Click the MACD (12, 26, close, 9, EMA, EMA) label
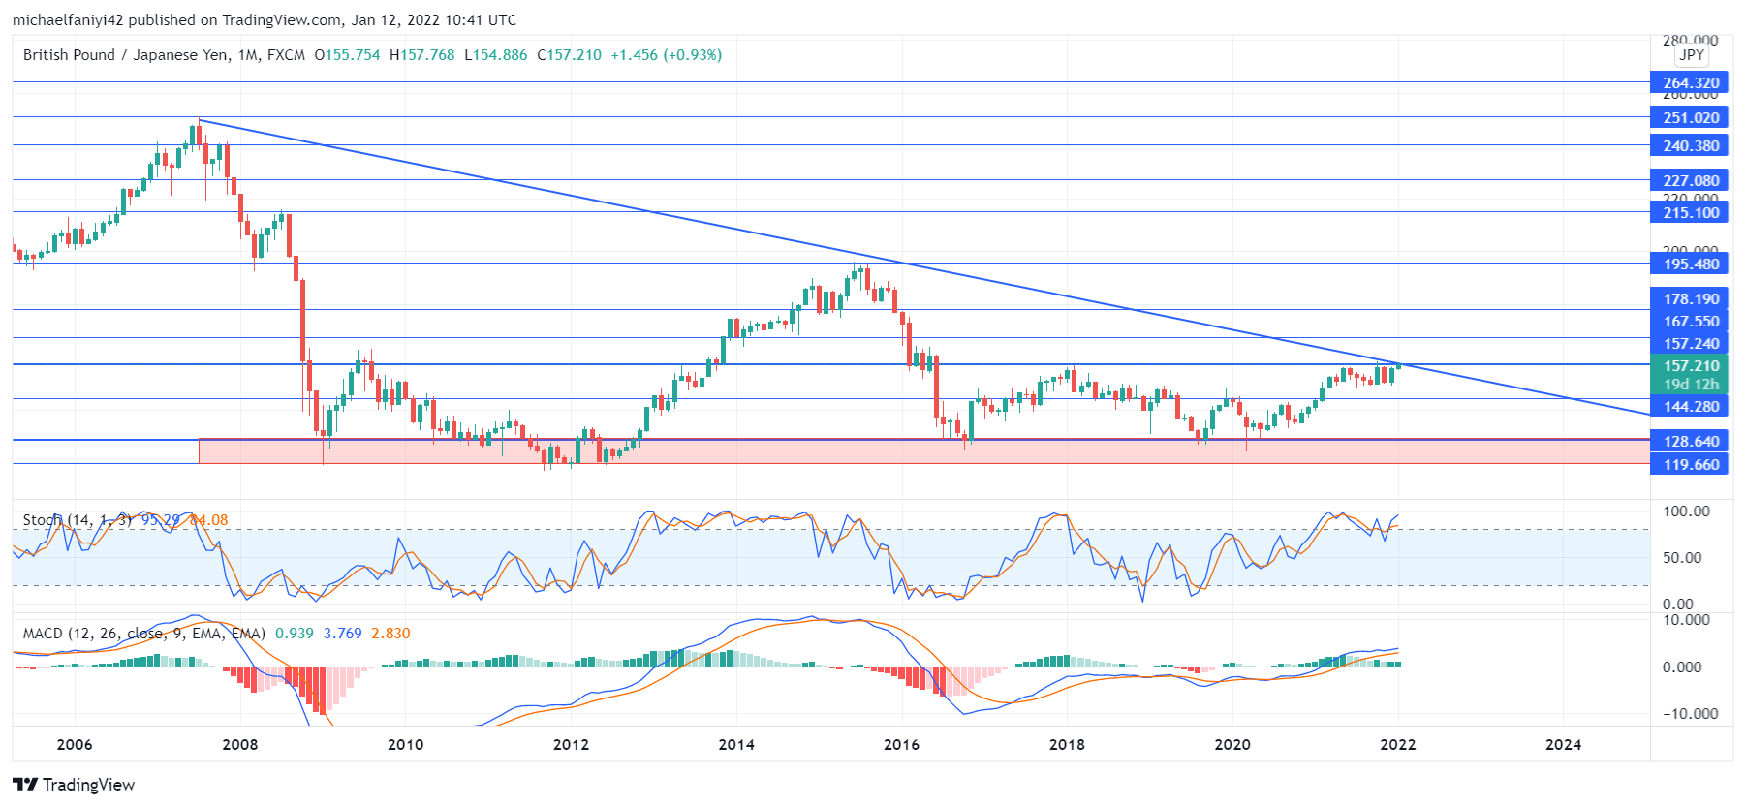This screenshot has height=807, width=1746. pos(144,634)
